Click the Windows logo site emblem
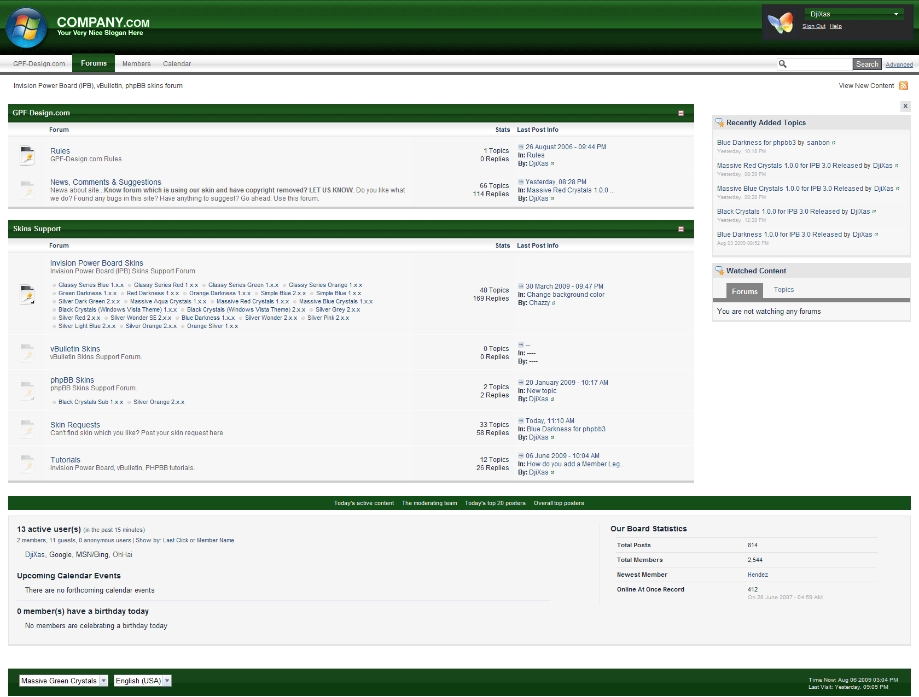The height and width of the screenshot is (697, 919). (x=26, y=27)
